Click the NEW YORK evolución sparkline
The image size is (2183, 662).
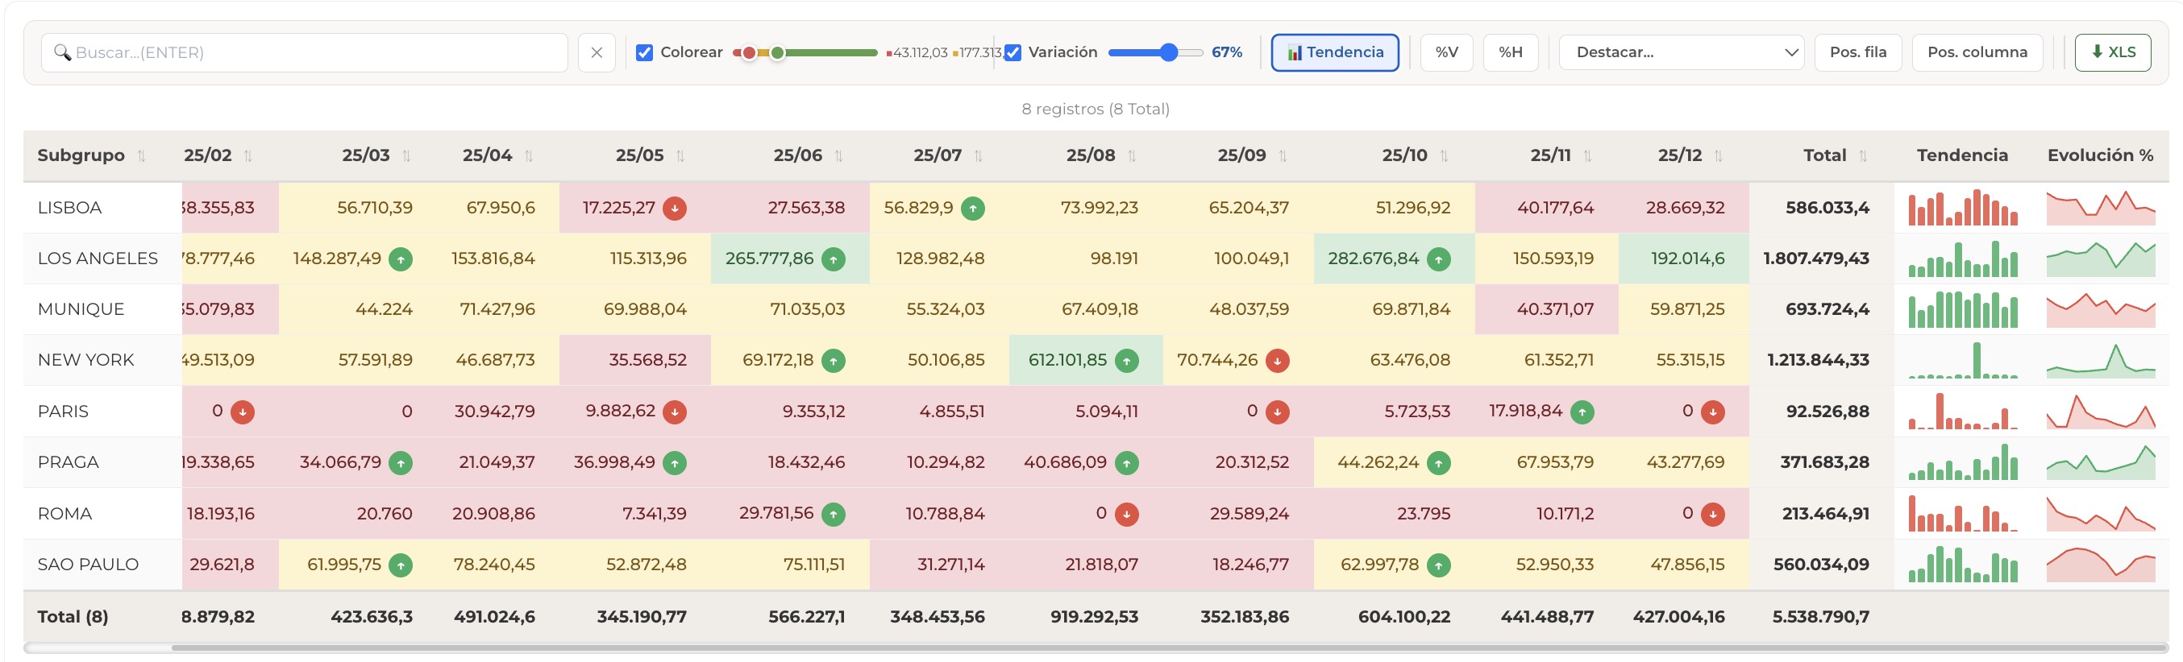2100,361
